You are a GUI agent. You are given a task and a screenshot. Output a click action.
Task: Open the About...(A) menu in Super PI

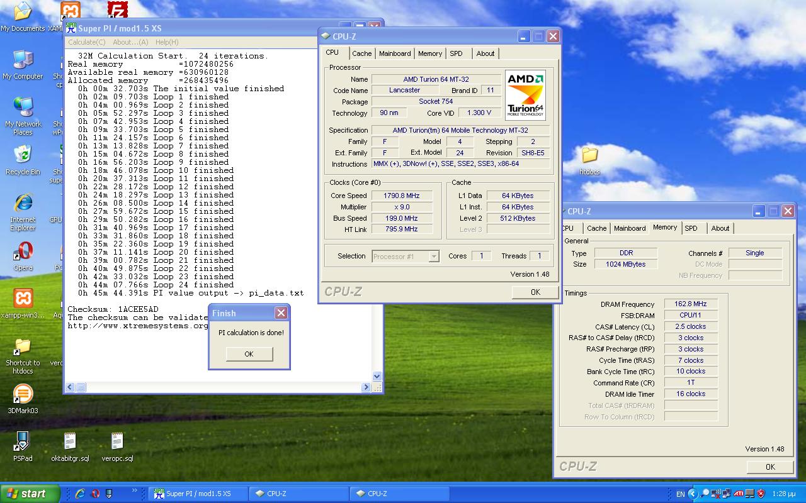130,42
